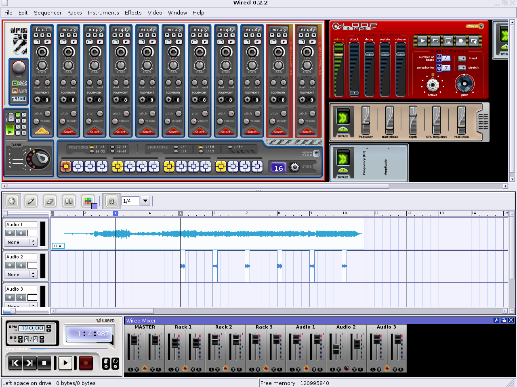Viewport: 517px width, 387px height.
Task: Select the split tool in sequencer toolbar
Action: point(69,201)
